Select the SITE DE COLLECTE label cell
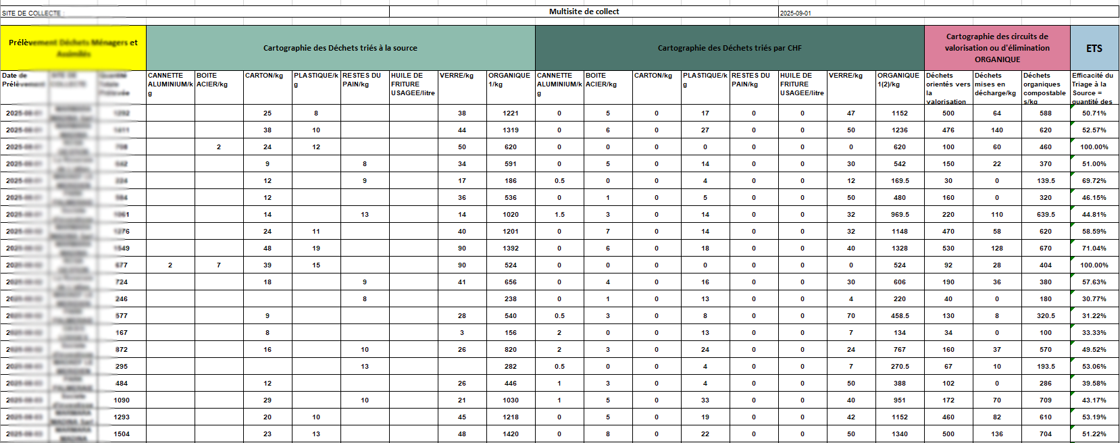The width and height of the screenshot is (1120, 443). [x=31, y=13]
